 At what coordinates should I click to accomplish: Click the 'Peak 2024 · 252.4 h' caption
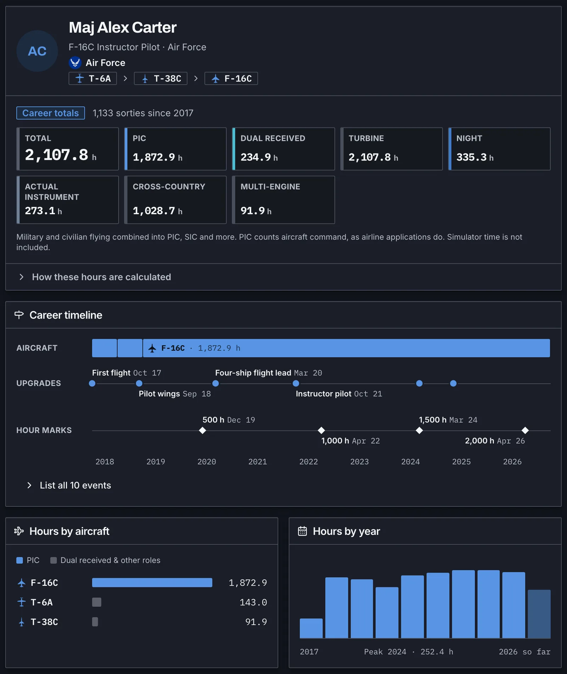[409, 652]
